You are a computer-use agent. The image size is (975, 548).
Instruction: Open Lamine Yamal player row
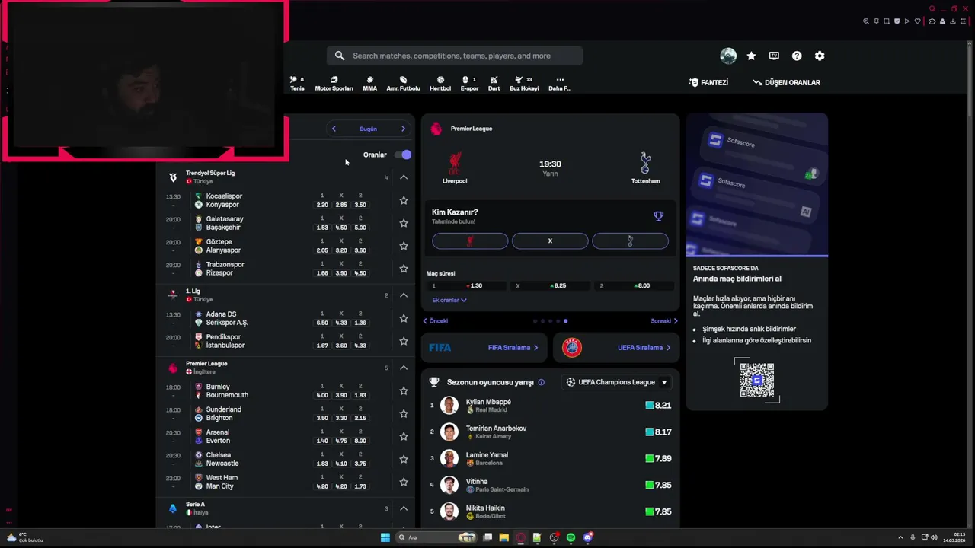(550, 459)
